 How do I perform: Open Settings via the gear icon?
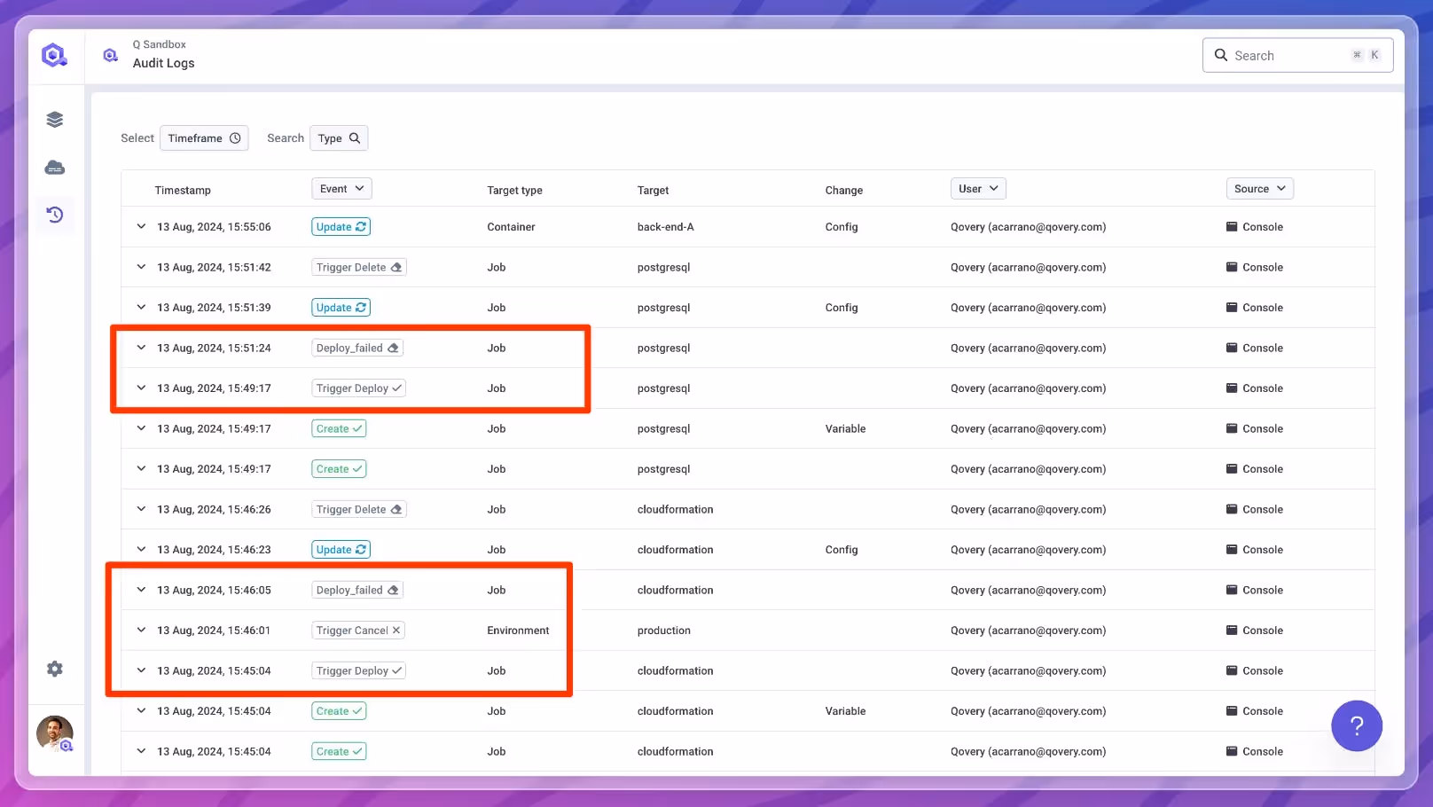pos(54,669)
